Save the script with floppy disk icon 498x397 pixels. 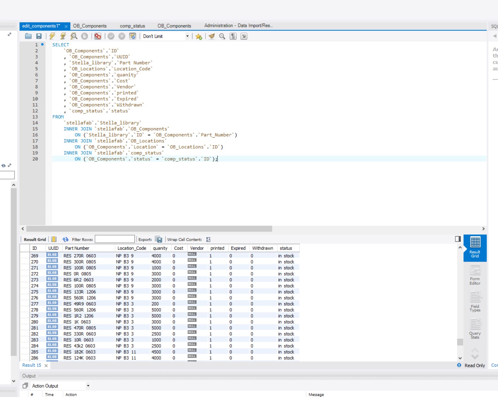pyautogui.click(x=39, y=36)
